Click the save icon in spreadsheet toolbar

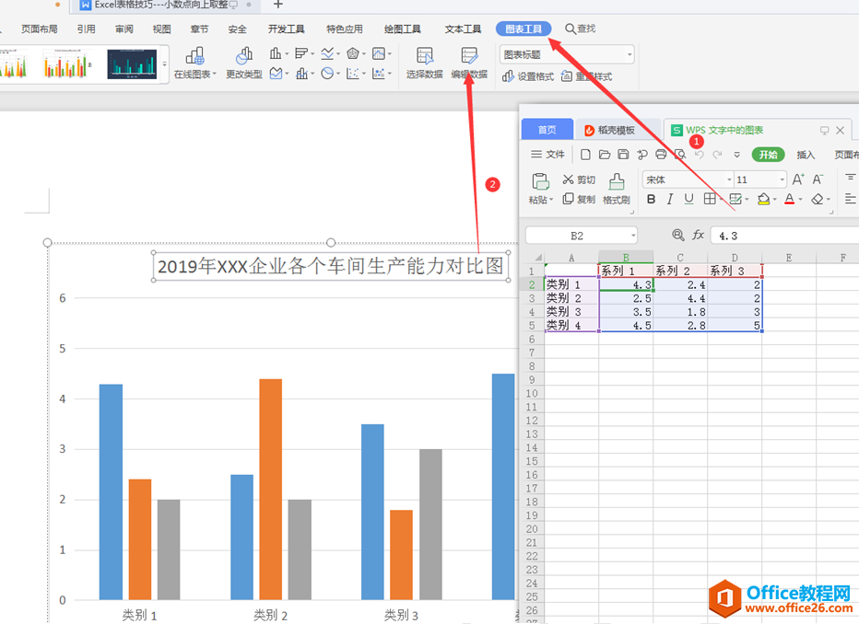click(623, 155)
